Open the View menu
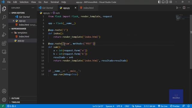Screen dimensions: 192x108 tap(33, 2)
